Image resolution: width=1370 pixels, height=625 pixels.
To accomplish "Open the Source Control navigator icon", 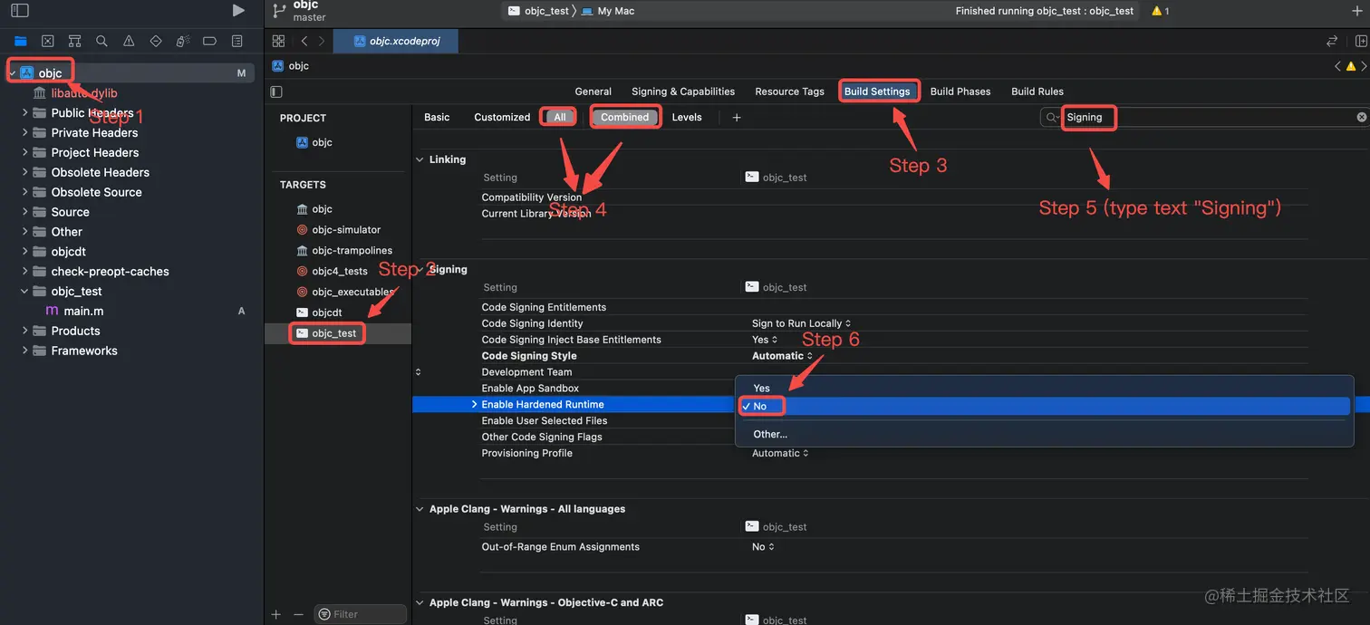I will 48,41.
